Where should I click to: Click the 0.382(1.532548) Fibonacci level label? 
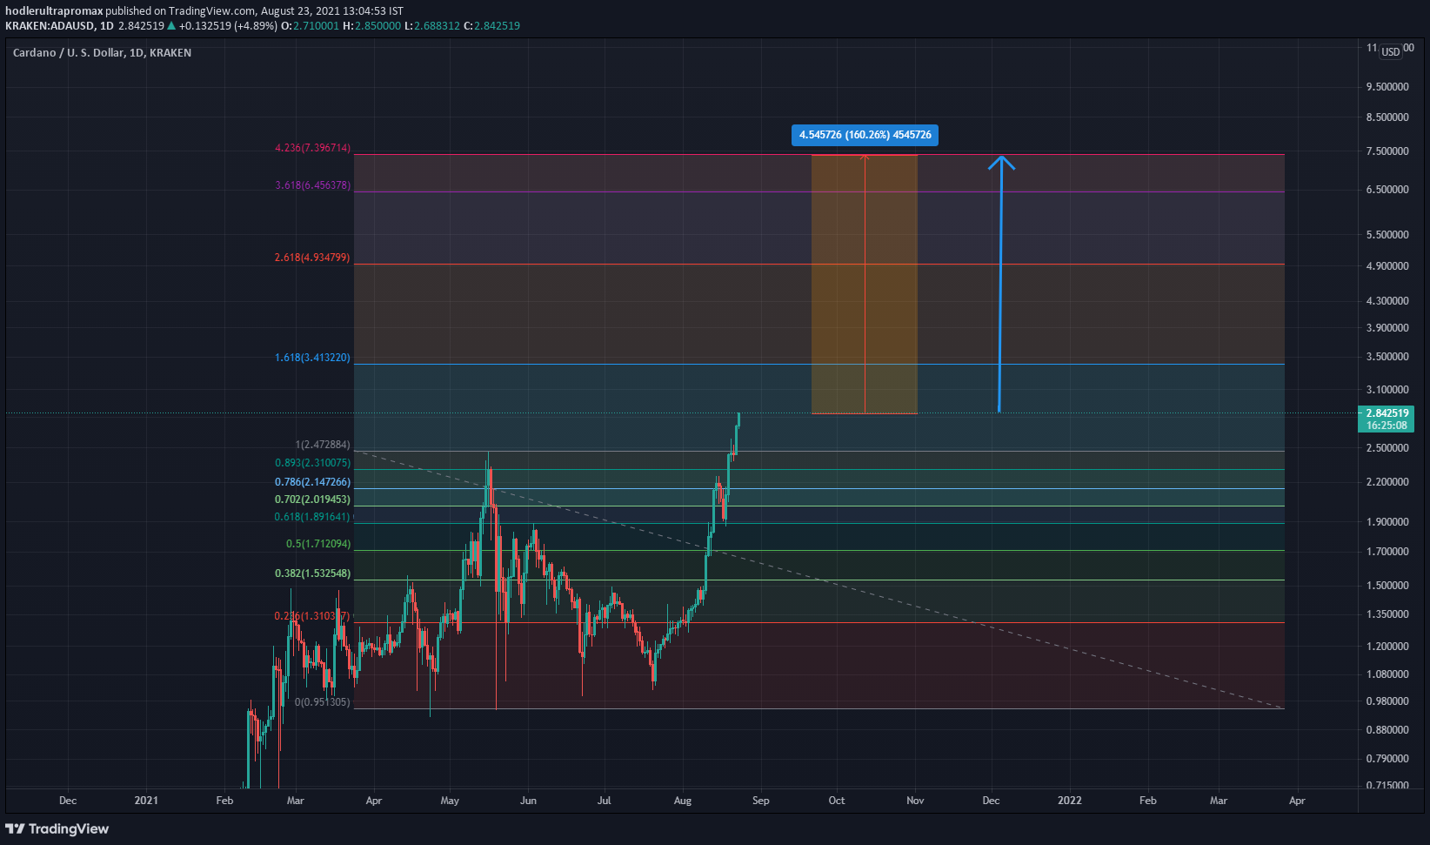(313, 573)
